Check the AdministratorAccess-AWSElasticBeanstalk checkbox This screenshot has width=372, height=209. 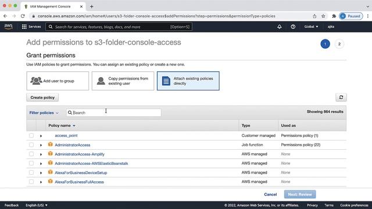(31, 163)
